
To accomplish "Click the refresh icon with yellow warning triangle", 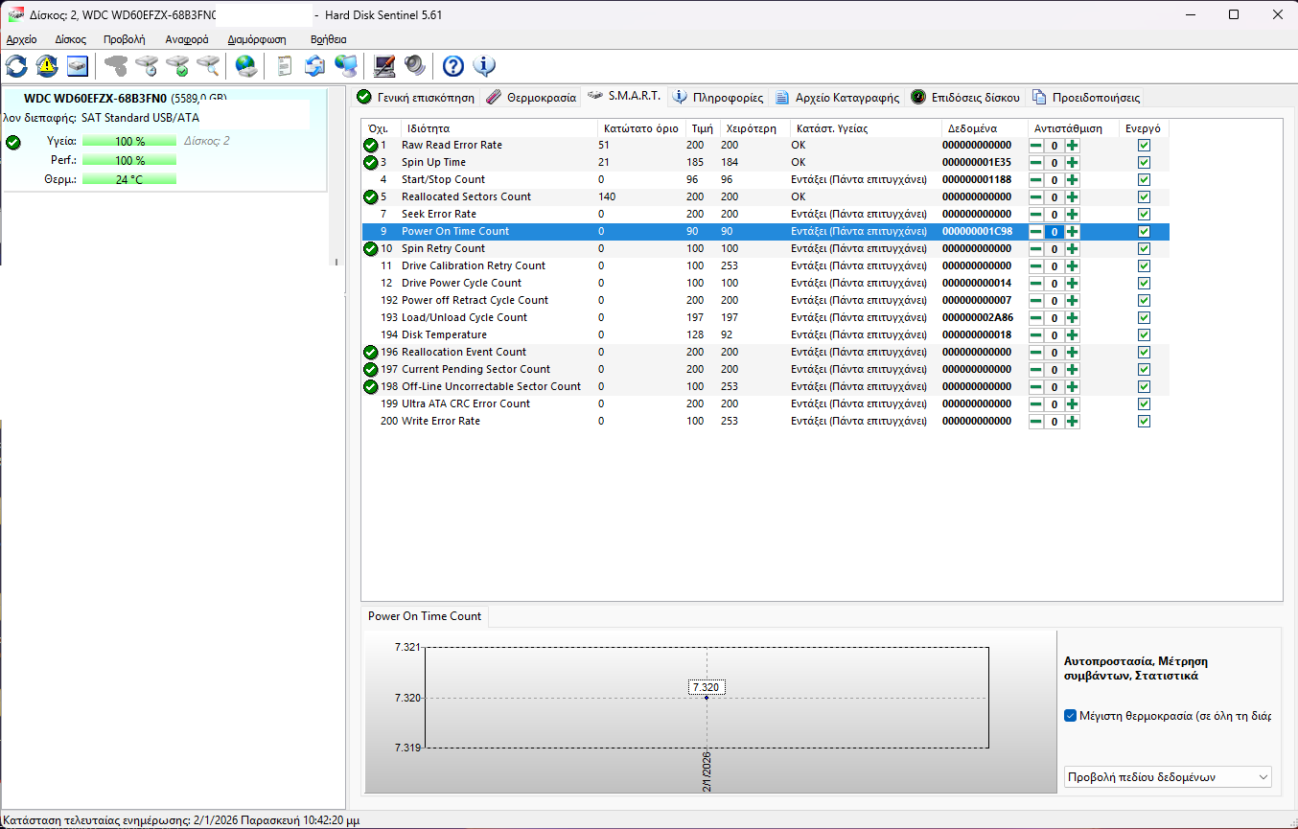I will click(47, 66).
